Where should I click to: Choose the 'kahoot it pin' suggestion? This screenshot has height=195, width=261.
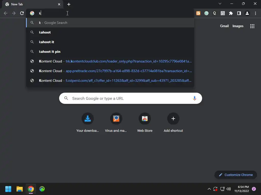pos(110,52)
